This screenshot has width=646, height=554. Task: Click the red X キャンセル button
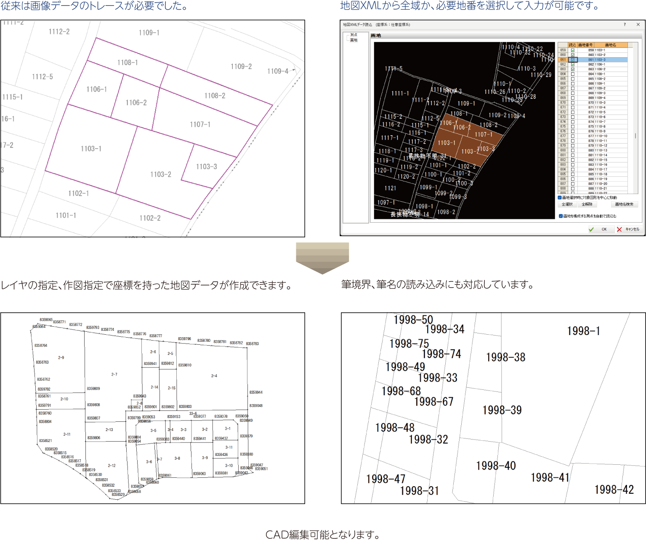[x=628, y=229]
